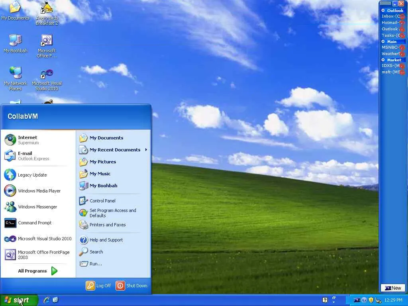The image size is (408, 306).
Task: Open Microsoft Office FrontPage desktop shortcut
Action: tap(47, 46)
